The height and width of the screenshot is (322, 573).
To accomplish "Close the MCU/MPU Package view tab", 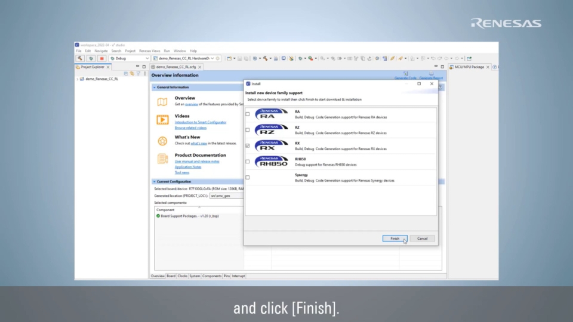I will click(488, 67).
